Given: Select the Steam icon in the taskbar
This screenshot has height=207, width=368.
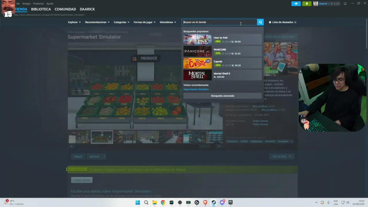Looking at the screenshot, I should pyautogui.click(x=214, y=202).
